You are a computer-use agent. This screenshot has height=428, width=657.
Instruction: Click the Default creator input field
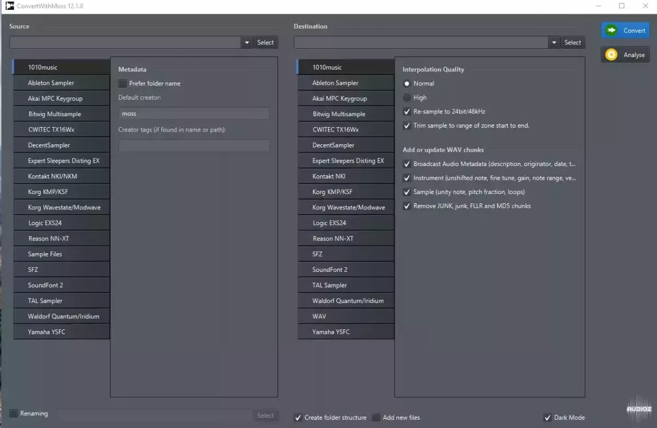coord(194,113)
